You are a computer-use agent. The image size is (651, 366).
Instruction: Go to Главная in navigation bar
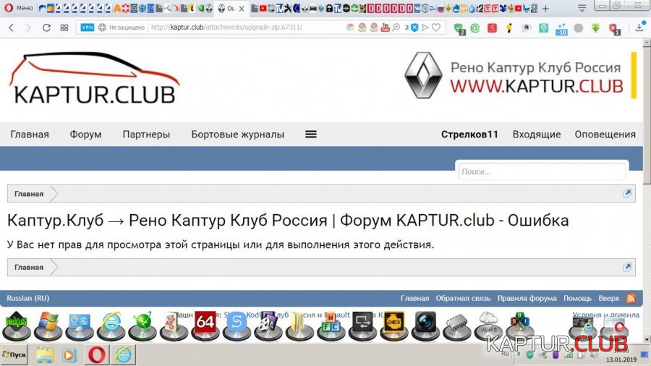[x=30, y=134]
